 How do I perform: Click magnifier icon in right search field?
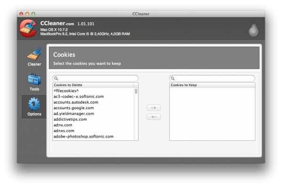[172, 78]
